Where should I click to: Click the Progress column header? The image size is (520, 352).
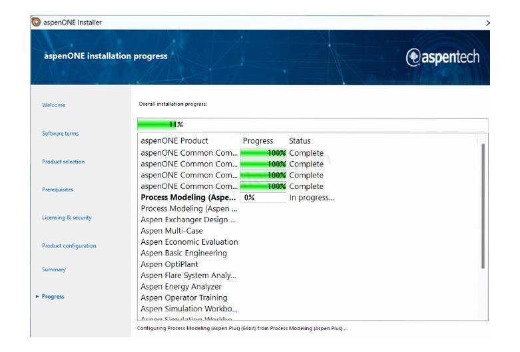pos(258,141)
